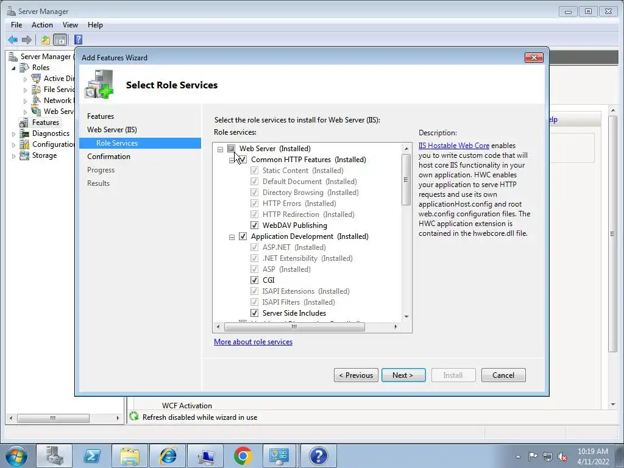Show hidden tray icons arrow
The height and width of the screenshot is (468, 624).
click(518, 456)
